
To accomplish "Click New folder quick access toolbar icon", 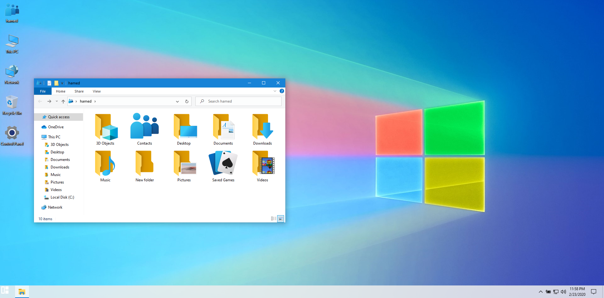I will (x=56, y=83).
